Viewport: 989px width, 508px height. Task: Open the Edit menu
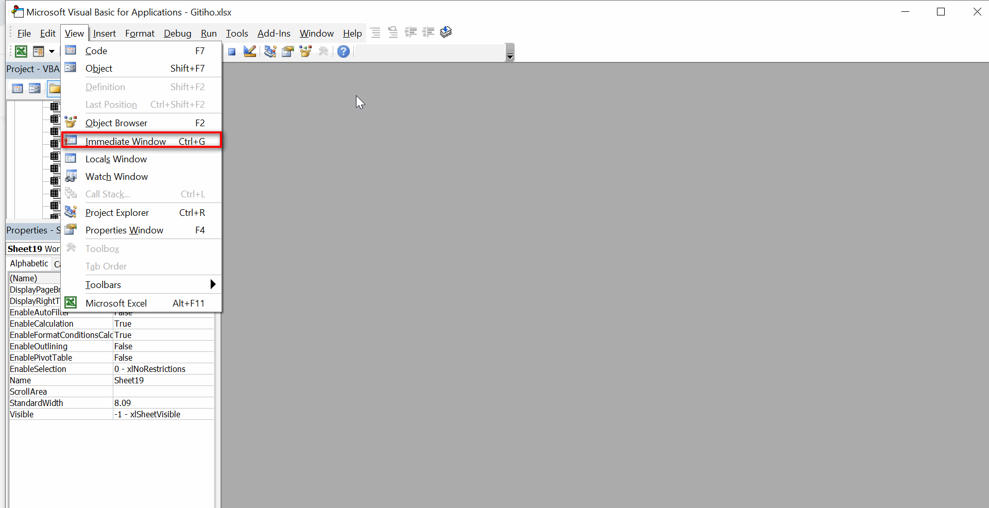tap(48, 33)
